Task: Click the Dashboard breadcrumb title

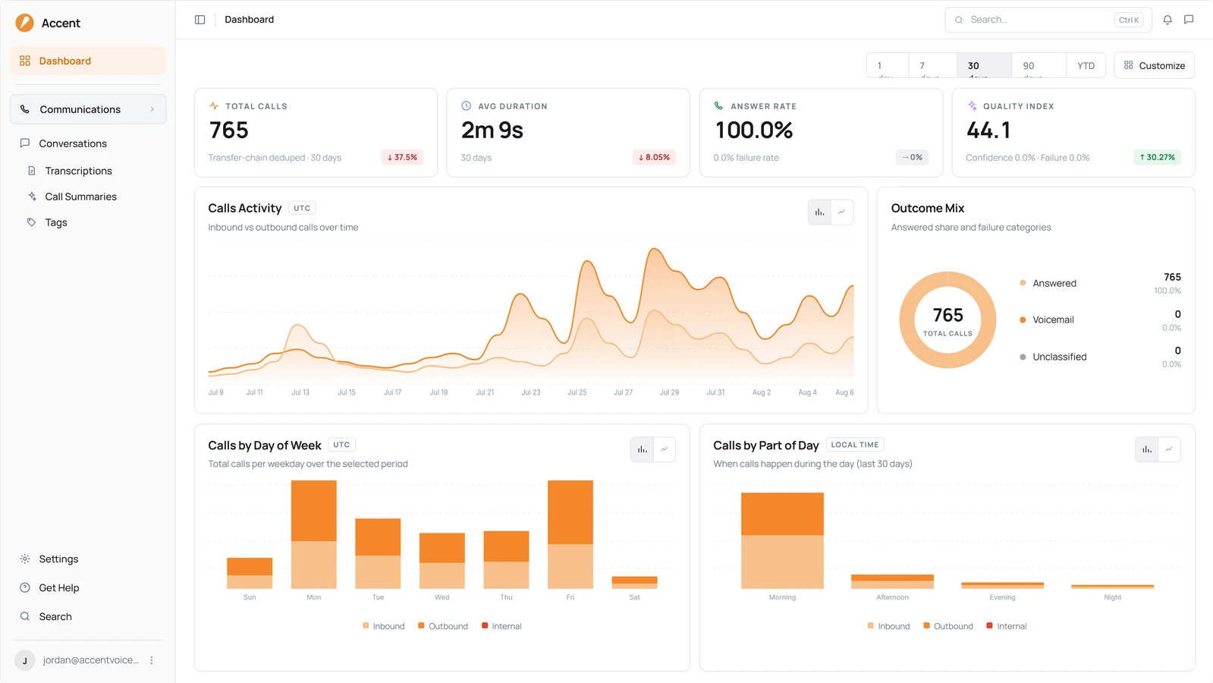Action: (249, 20)
